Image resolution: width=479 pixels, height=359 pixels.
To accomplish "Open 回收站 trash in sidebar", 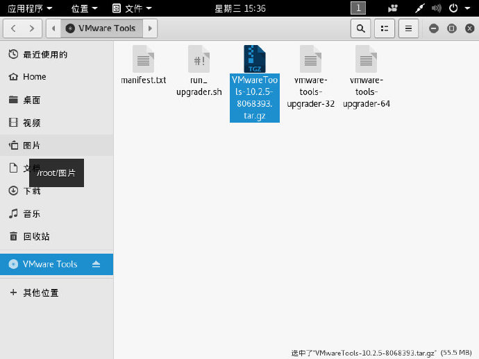I will [56, 236].
